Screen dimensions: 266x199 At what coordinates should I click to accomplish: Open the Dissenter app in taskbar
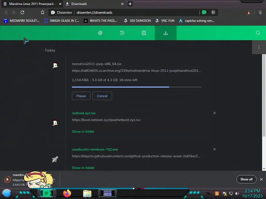tap(46, 193)
